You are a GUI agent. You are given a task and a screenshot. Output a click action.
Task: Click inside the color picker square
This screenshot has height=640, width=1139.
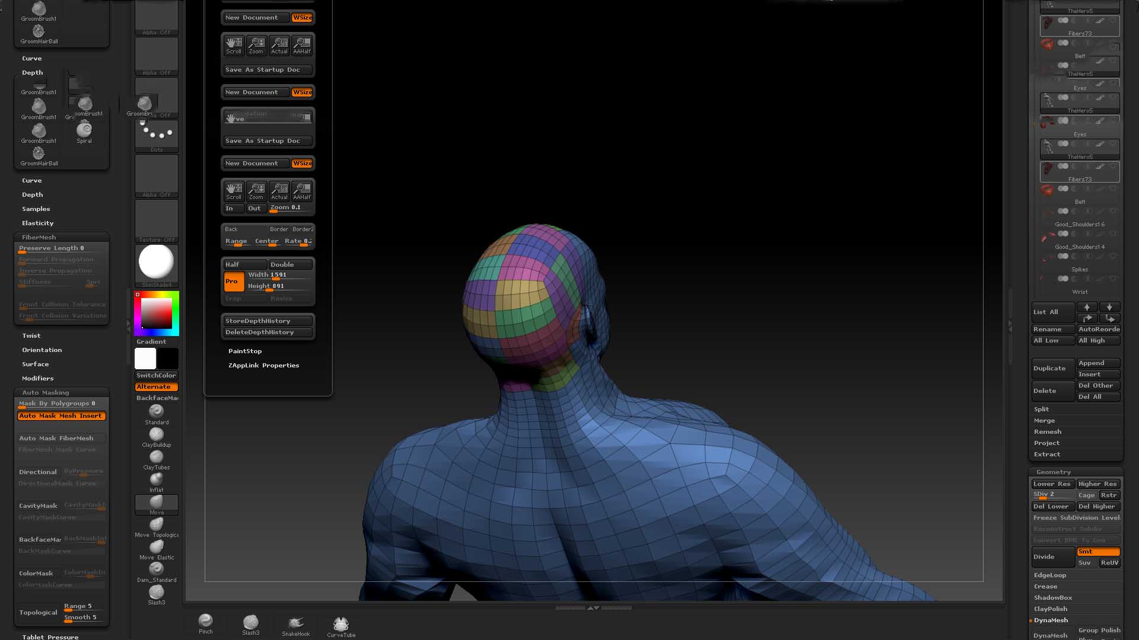pyautogui.click(x=157, y=313)
